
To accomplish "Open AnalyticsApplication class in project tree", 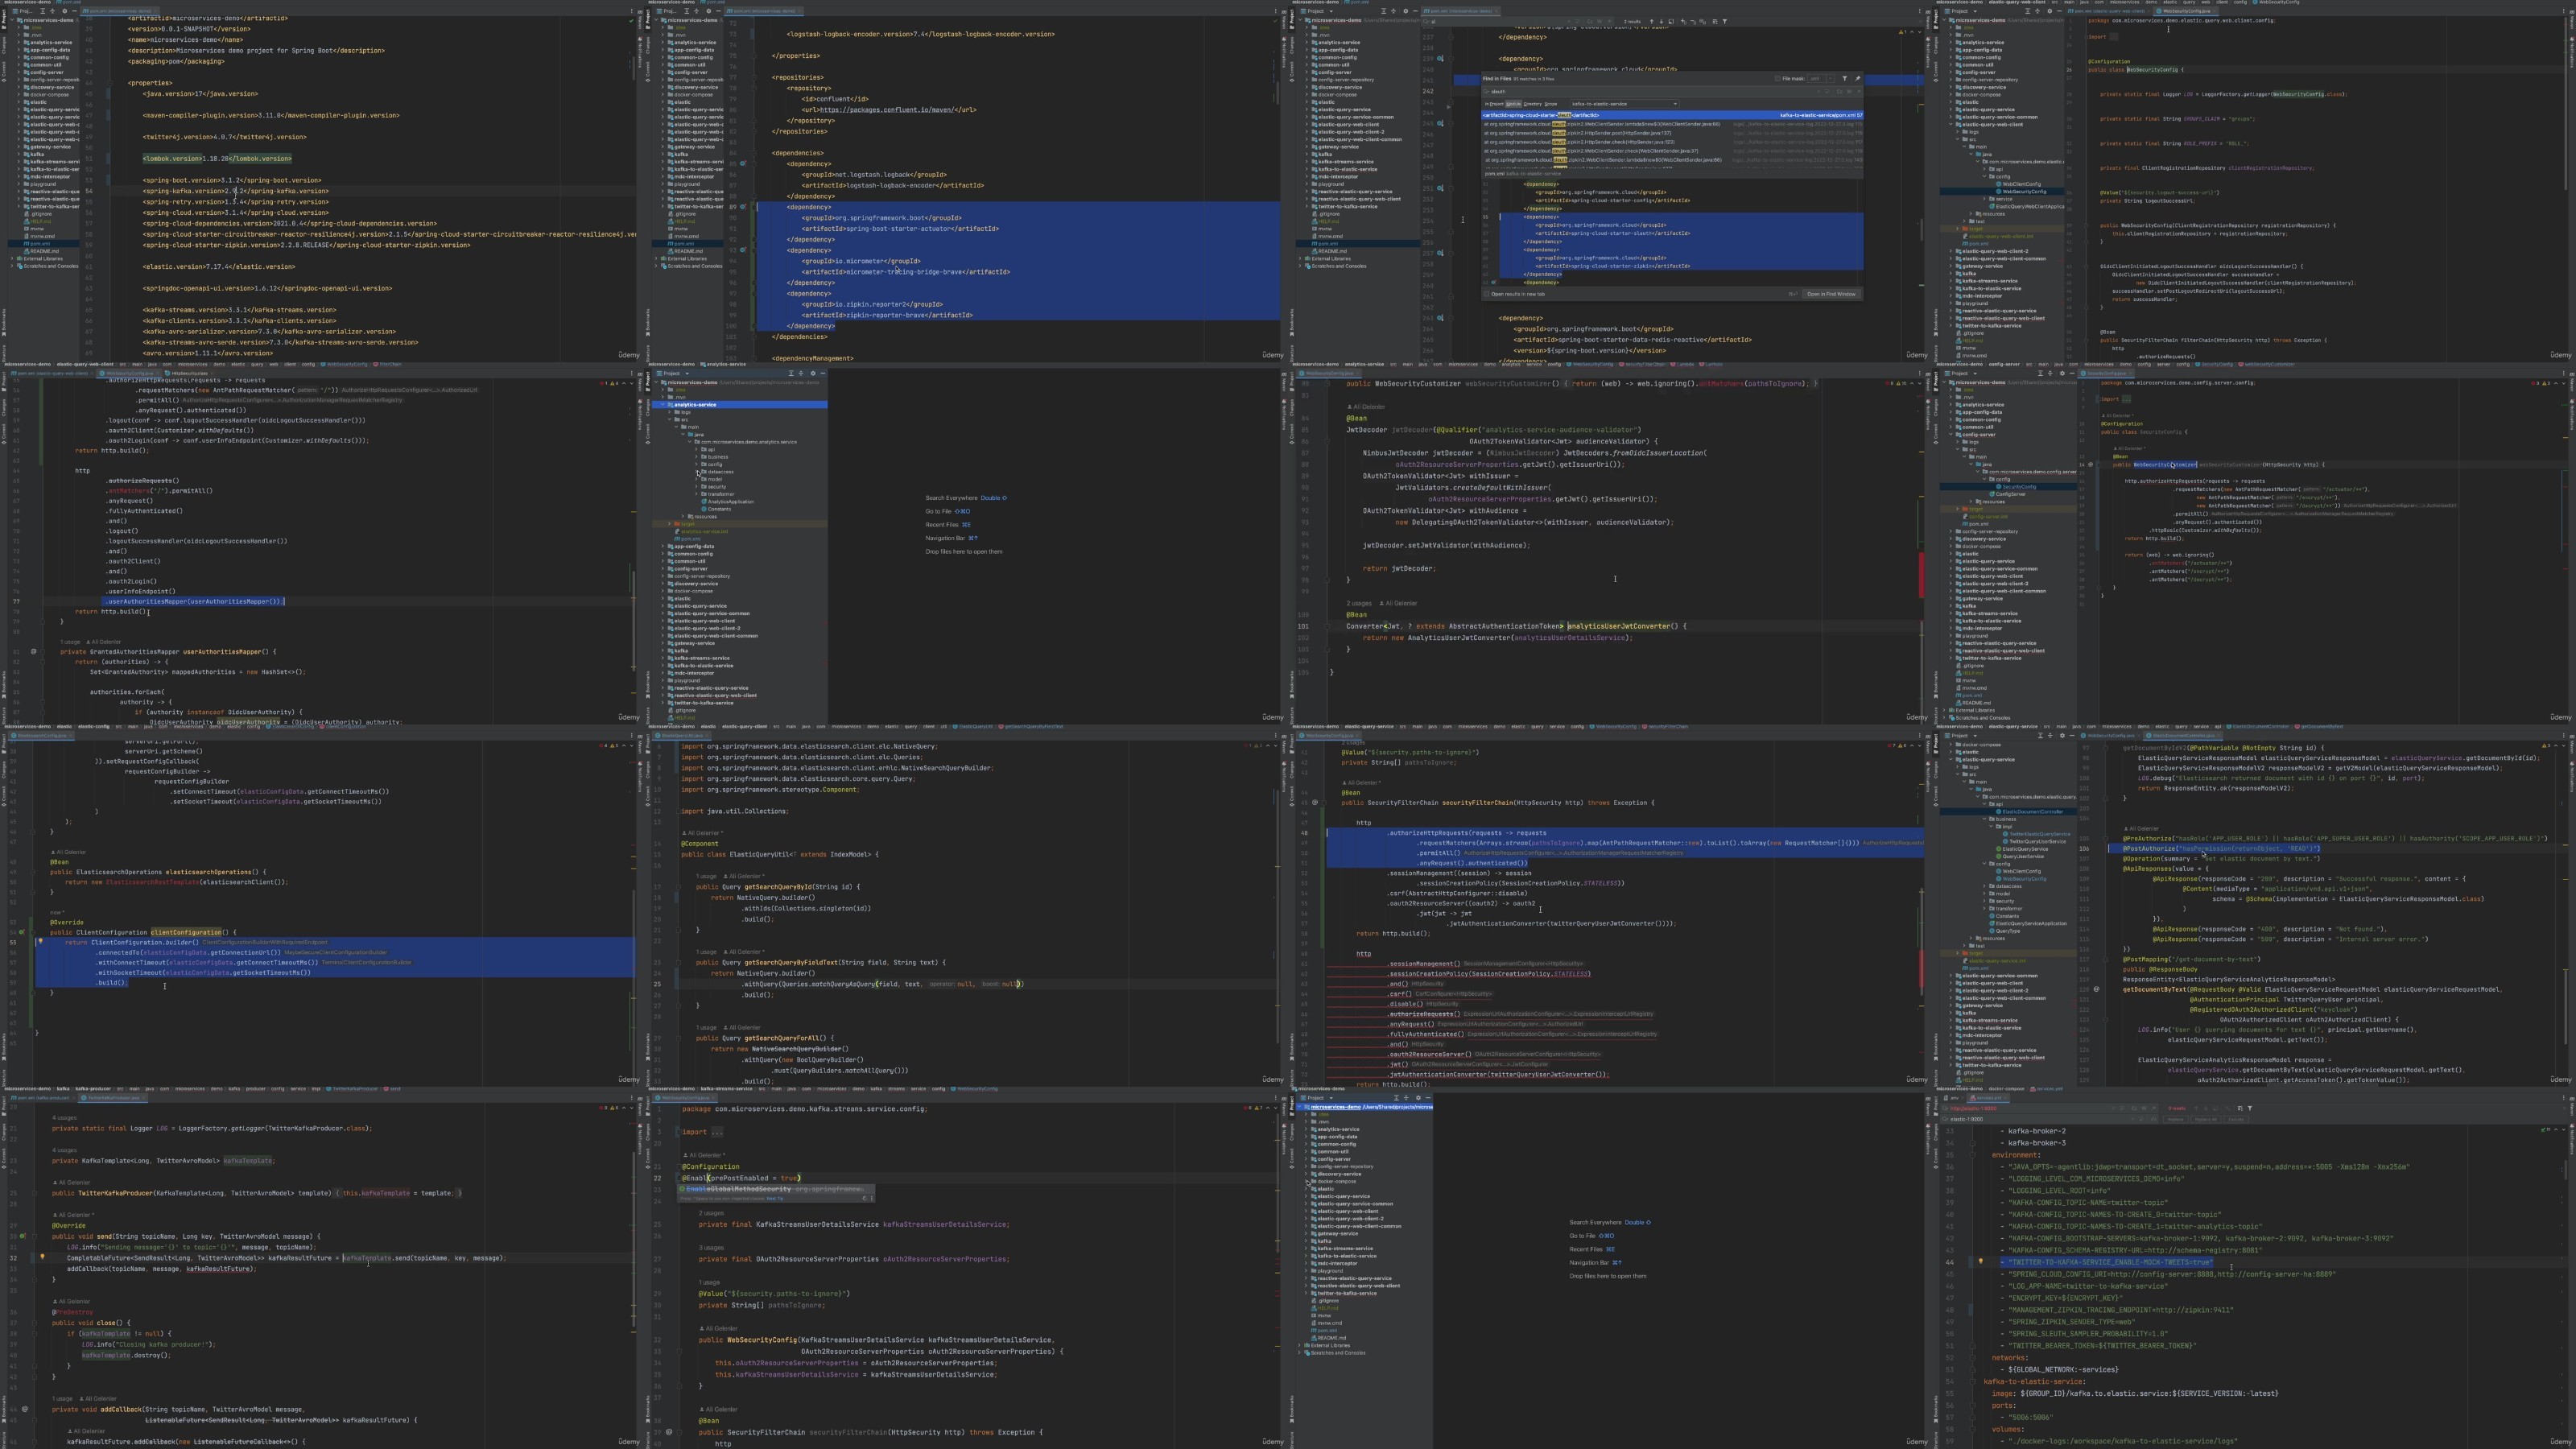I will [x=728, y=502].
